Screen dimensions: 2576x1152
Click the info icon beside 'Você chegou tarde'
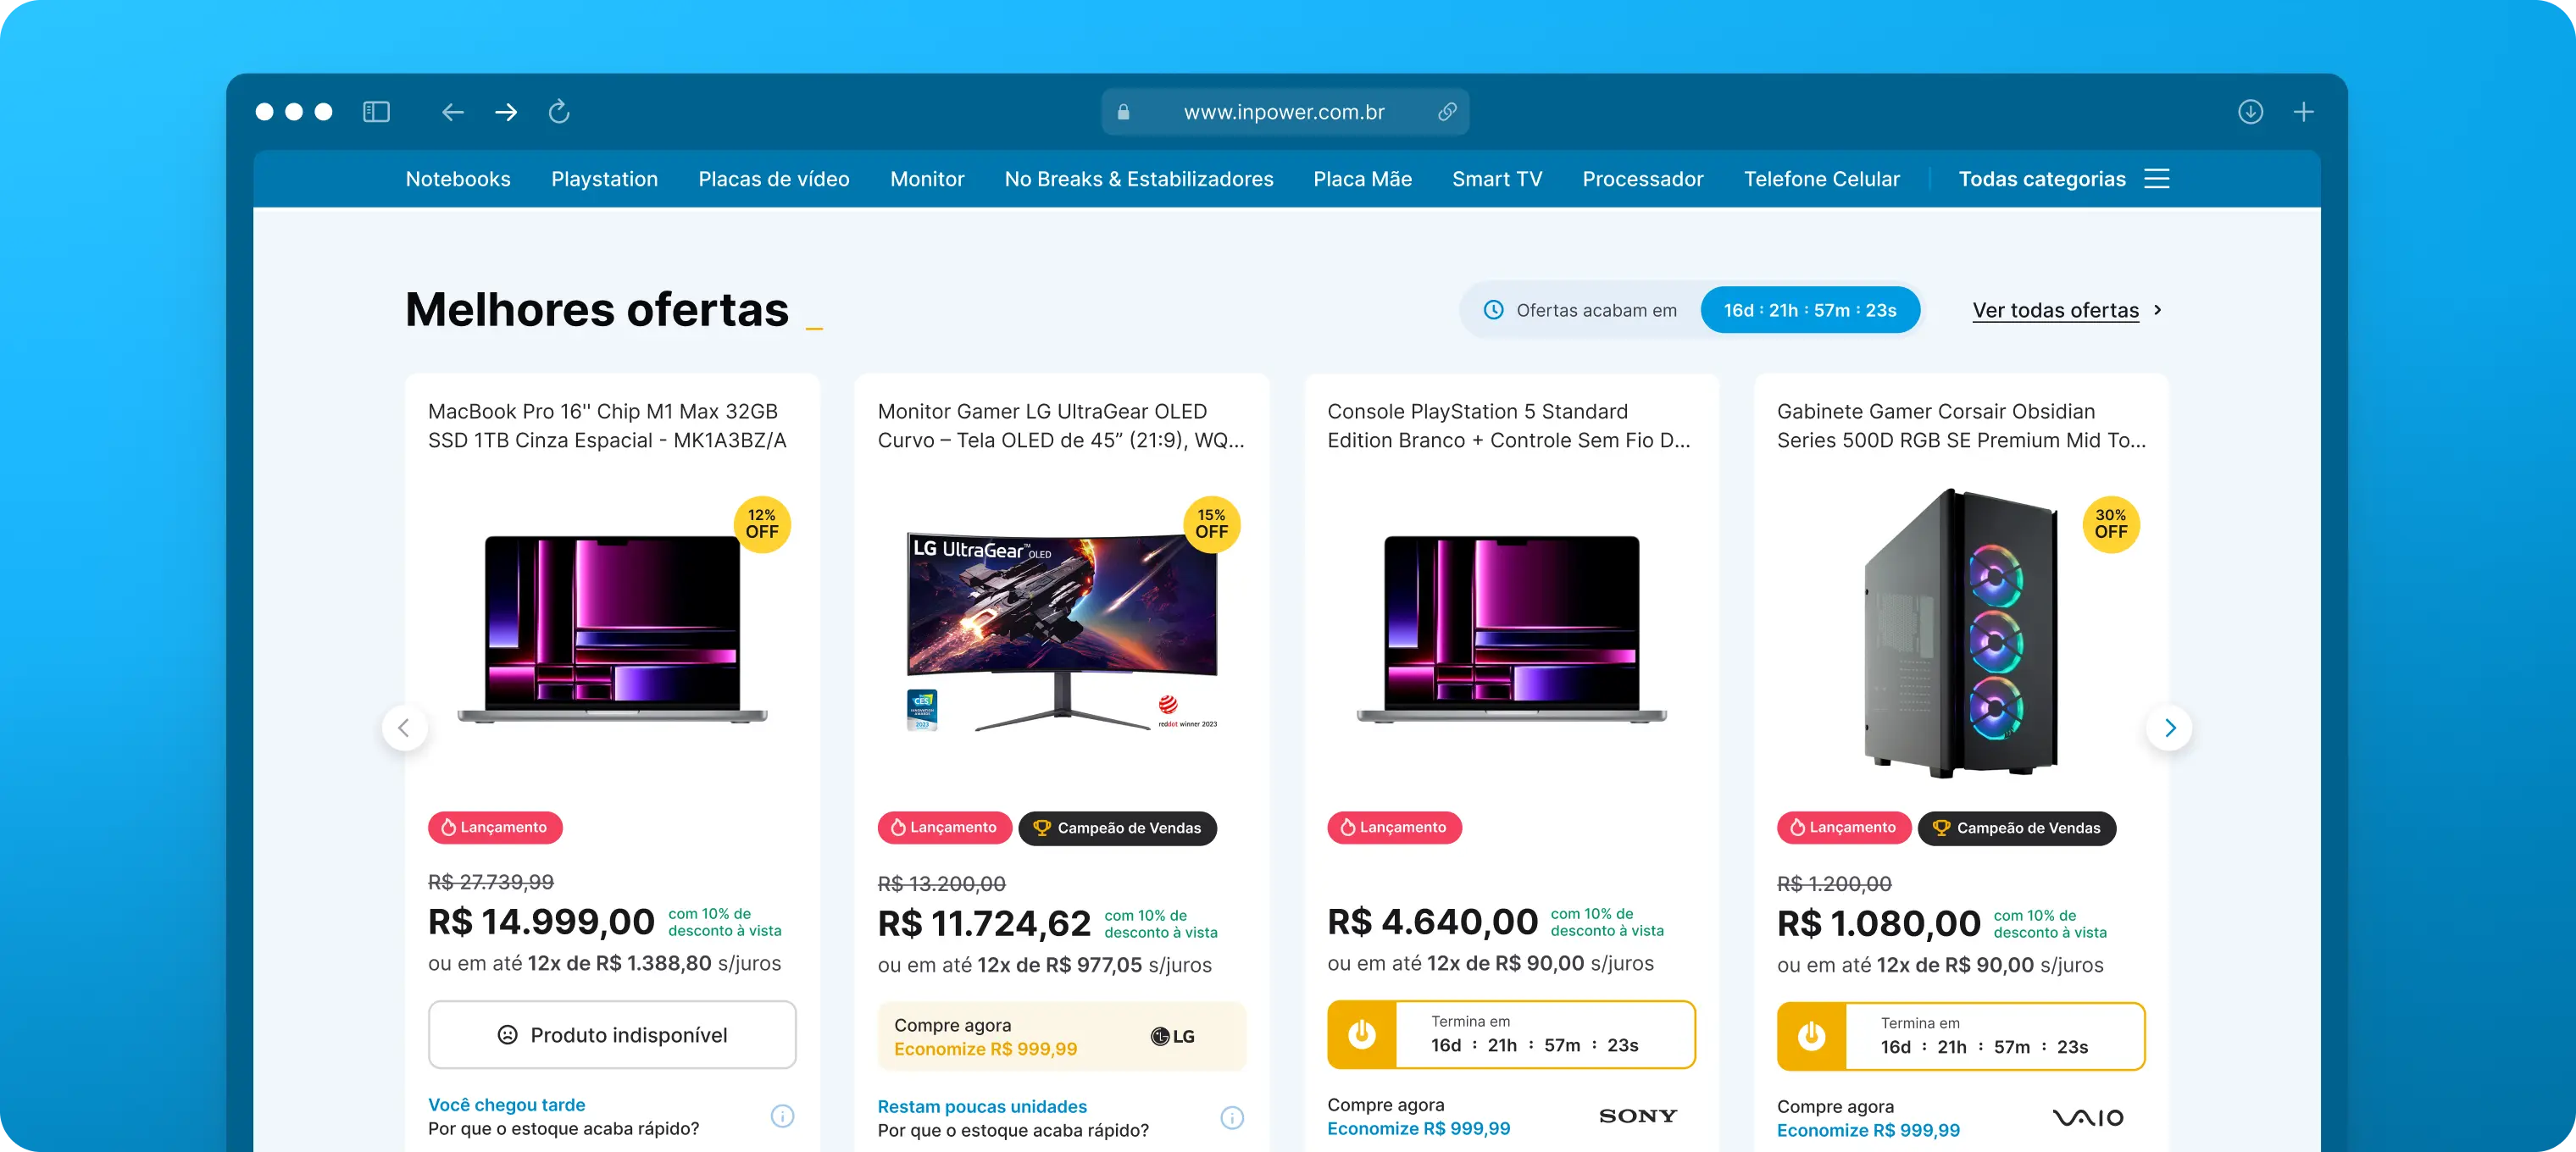coord(783,1116)
